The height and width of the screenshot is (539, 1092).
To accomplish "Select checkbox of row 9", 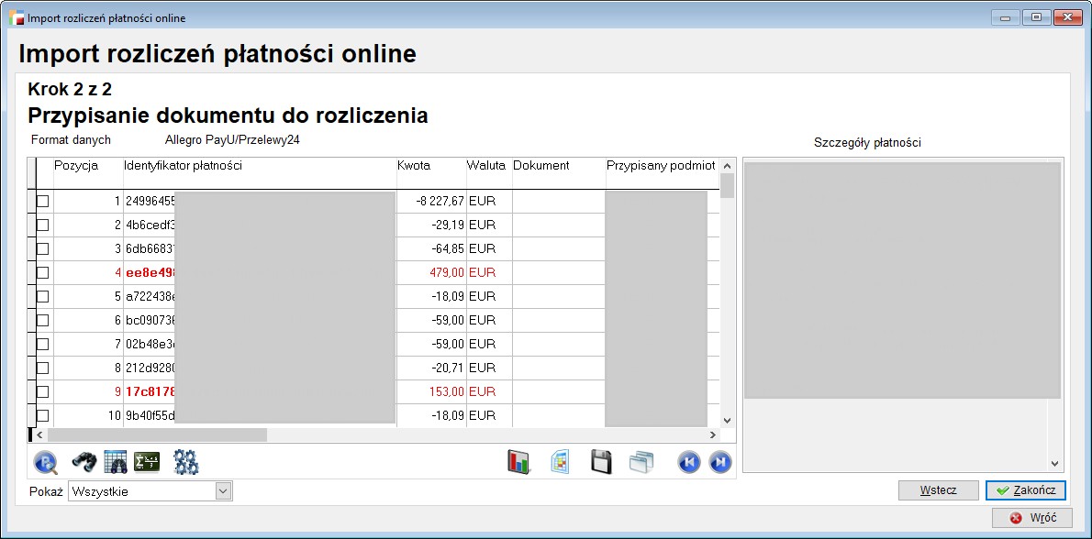I will 42,392.
